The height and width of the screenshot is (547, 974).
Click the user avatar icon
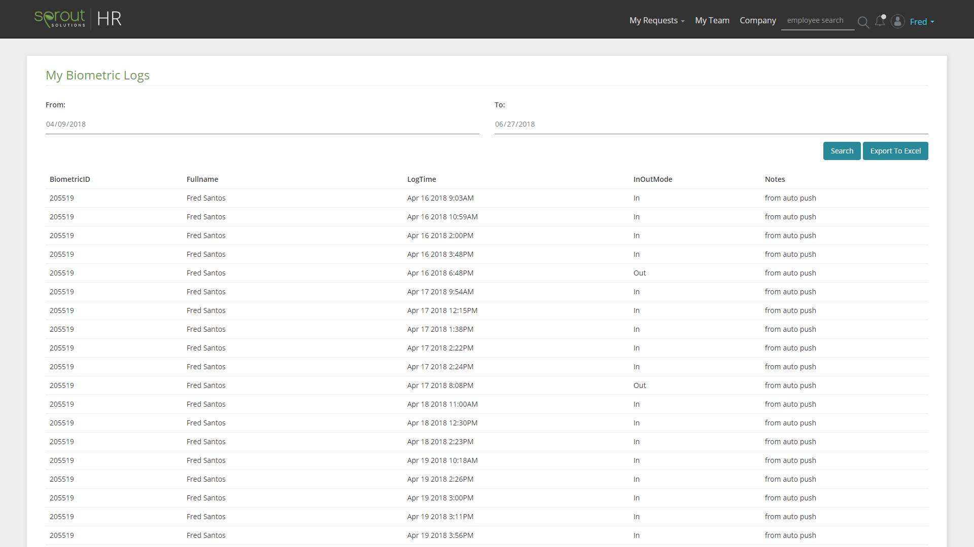(897, 21)
